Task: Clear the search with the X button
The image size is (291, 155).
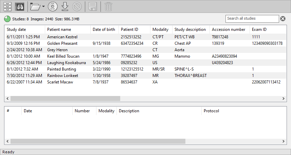Action: tap(283, 19)
